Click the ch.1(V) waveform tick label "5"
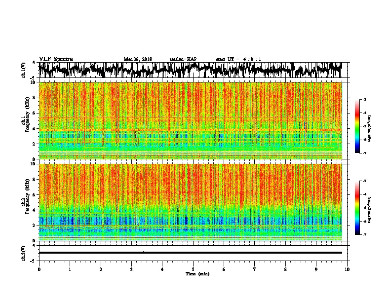Screen dimensions: 391x302 35,63
